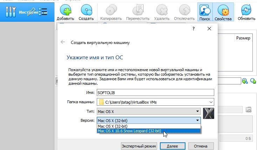The image size is (257, 150).
Task: Click the Имя field containing SOFTOLIB
Action: (x=155, y=92)
